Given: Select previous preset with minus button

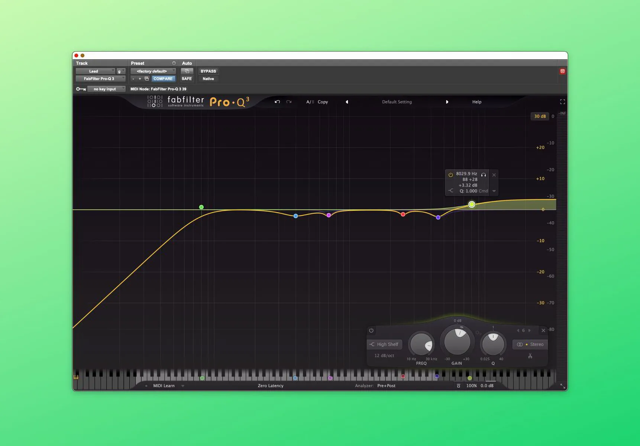Looking at the screenshot, I should click(133, 79).
